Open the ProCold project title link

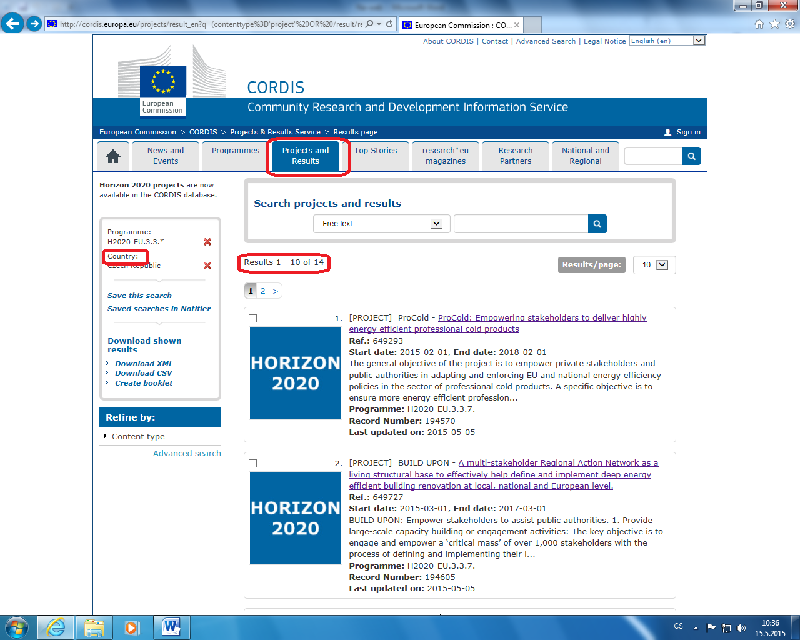(x=497, y=324)
